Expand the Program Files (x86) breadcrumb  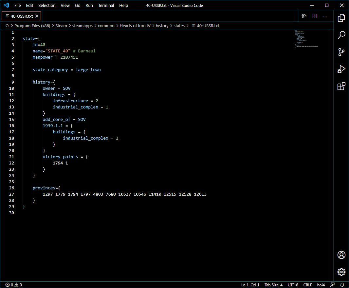pyautogui.click(x=32, y=26)
